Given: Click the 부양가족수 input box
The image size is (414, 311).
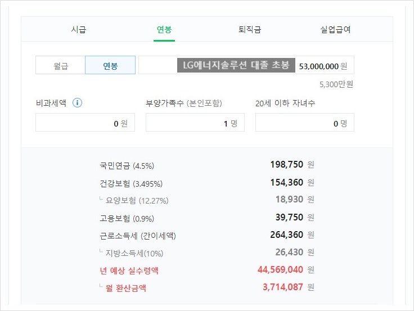Looking at the screenshot, I should 195,123.
